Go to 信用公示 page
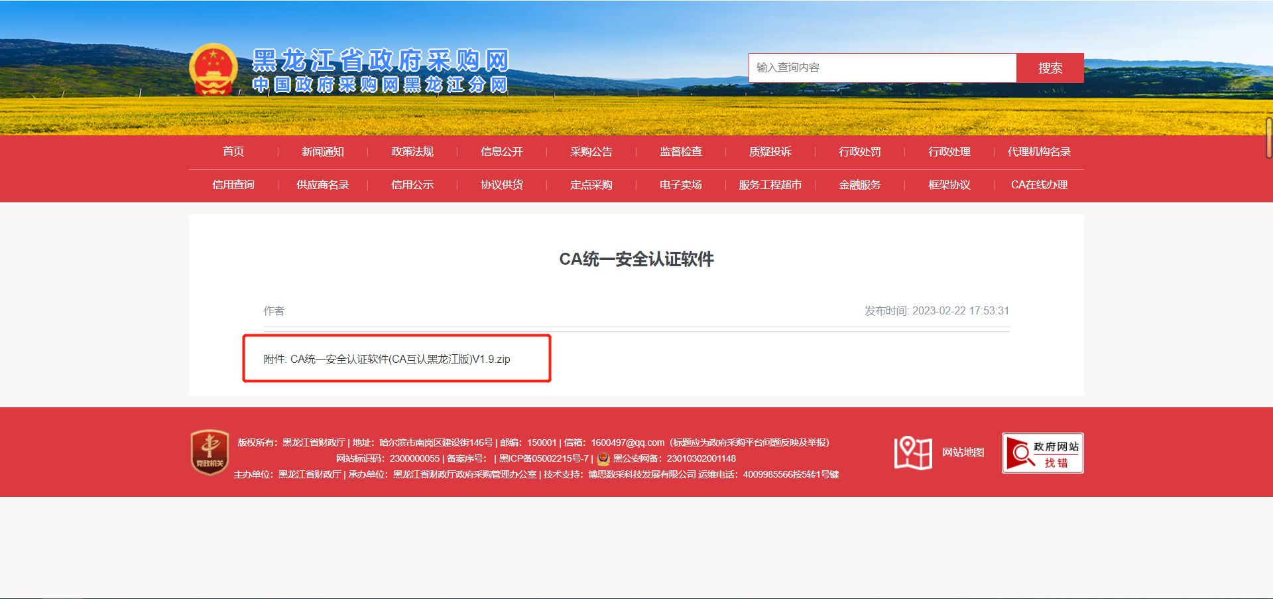 point(412,185)
